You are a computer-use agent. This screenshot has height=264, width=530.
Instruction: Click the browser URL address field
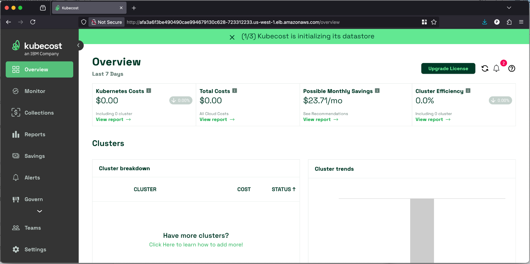pos(233,22)
